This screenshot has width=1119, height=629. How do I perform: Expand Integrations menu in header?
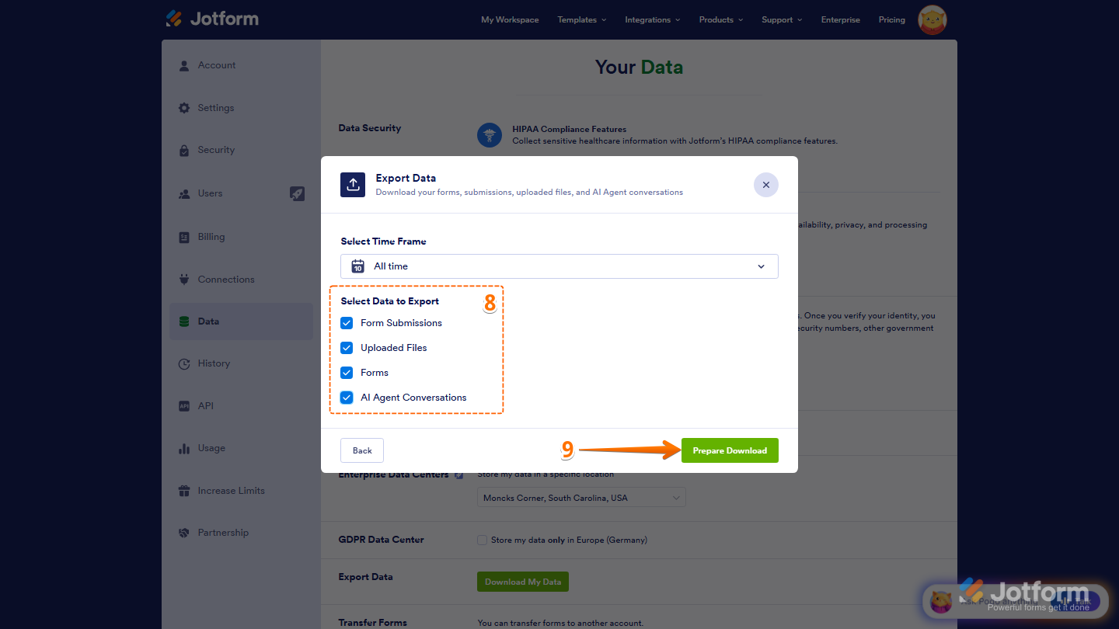[653, 19]
